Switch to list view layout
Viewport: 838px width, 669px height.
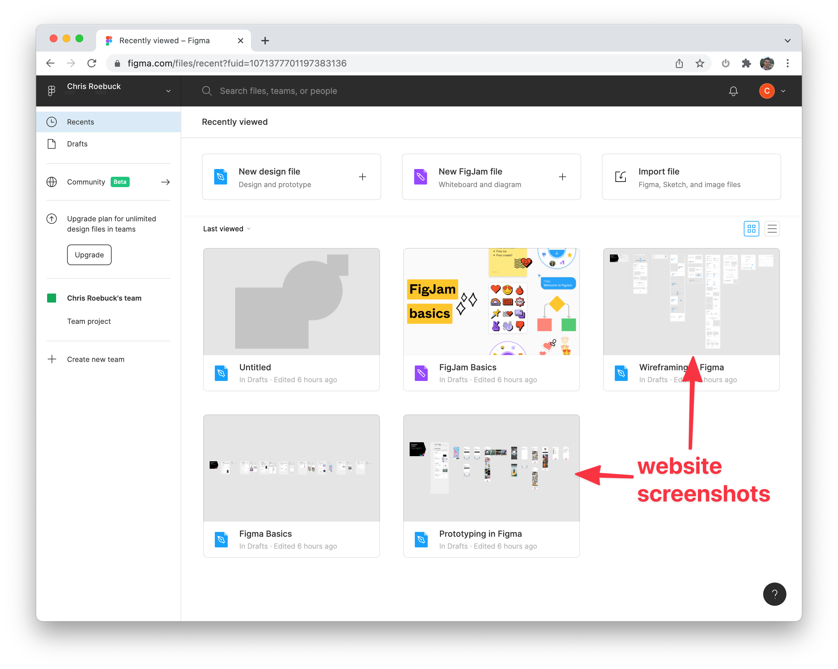[x=772, y=228]
